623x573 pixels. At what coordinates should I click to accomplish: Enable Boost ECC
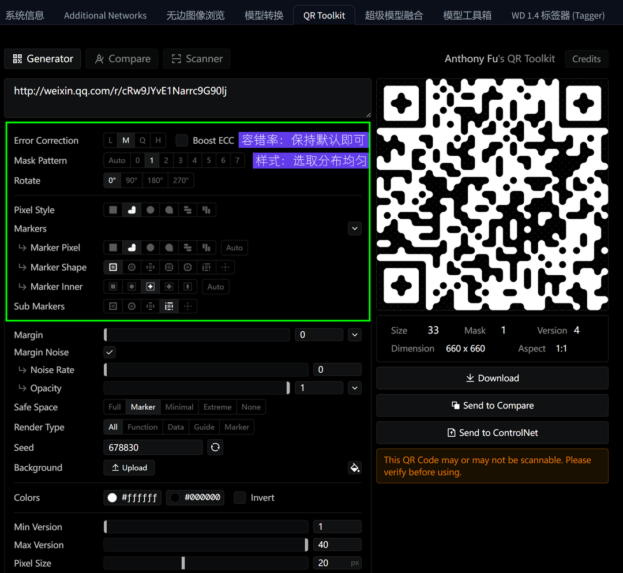point(182,140)
